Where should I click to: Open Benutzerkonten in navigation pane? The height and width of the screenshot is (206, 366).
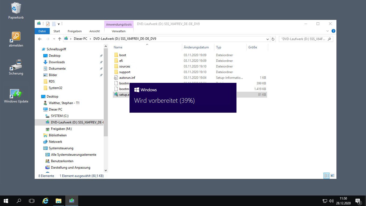click(x=62, y=161)
